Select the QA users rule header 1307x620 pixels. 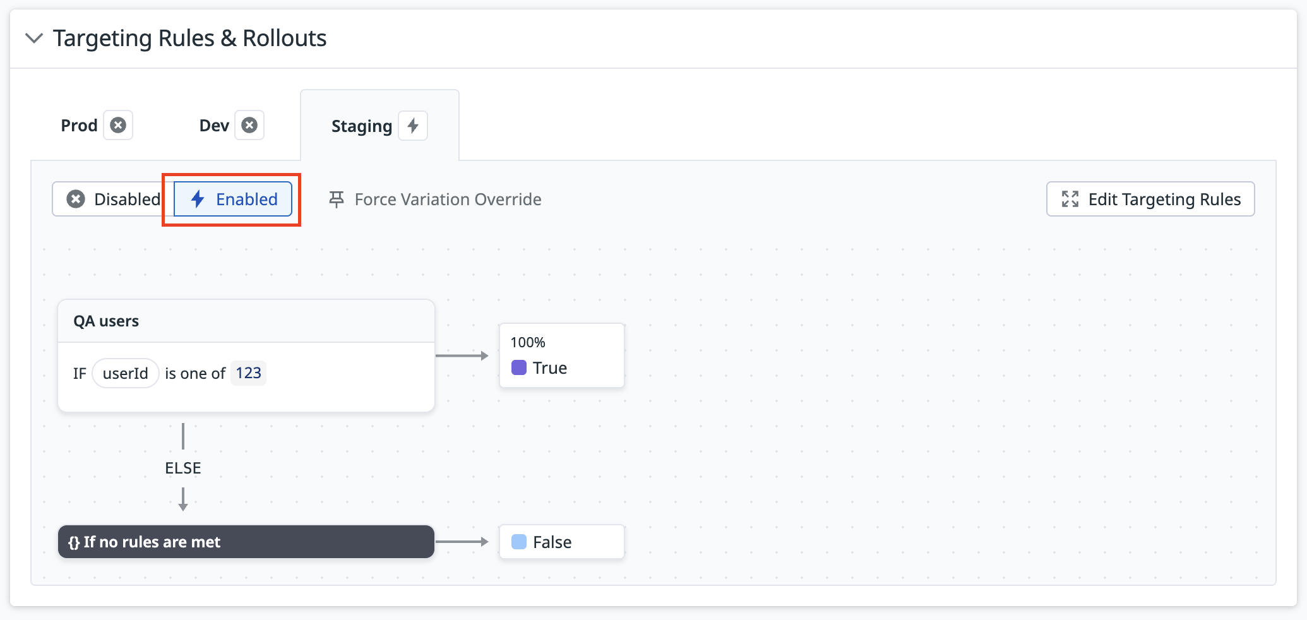[x=246, y=321]
